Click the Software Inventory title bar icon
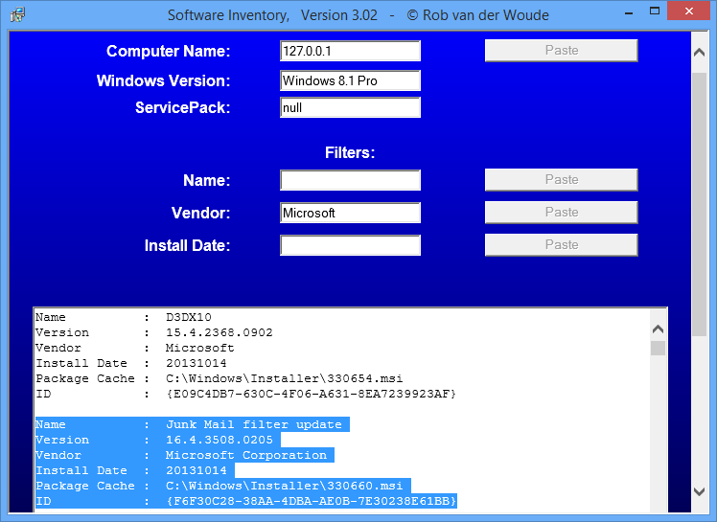 [x=17, y=14]
